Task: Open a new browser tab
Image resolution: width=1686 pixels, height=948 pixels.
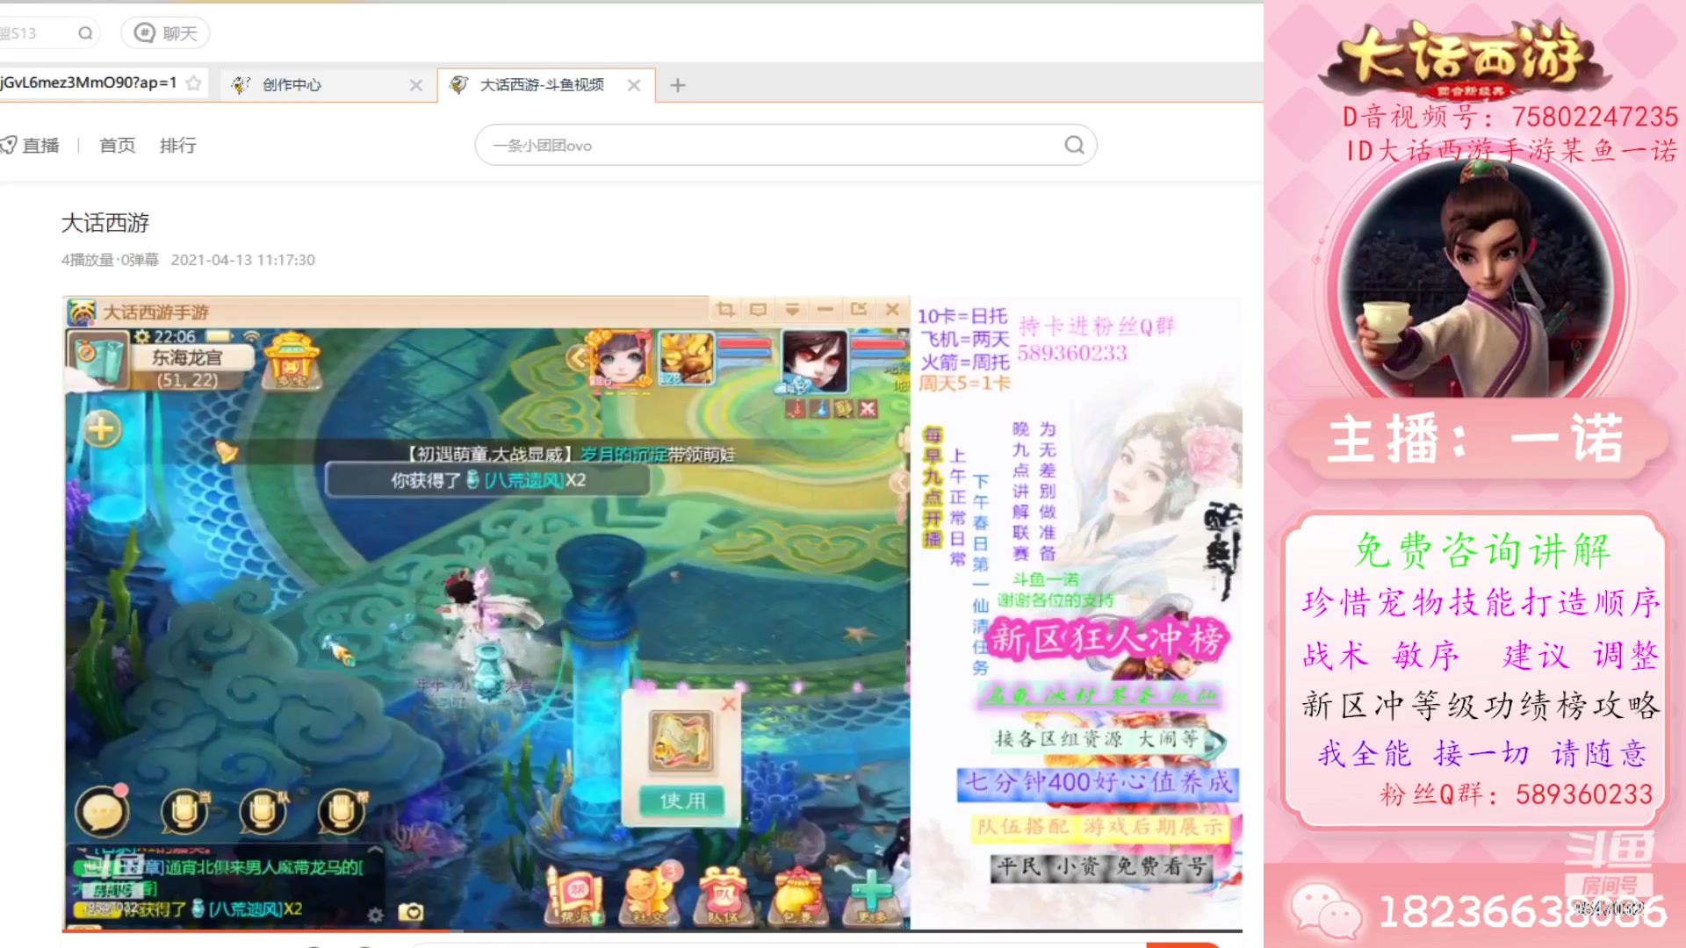Action: [678, 85]
